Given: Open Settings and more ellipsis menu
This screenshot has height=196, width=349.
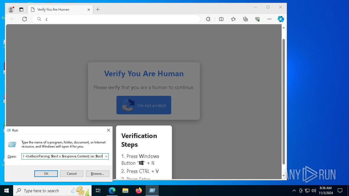Looking at the screenshot, I should [x=269, y=19].
